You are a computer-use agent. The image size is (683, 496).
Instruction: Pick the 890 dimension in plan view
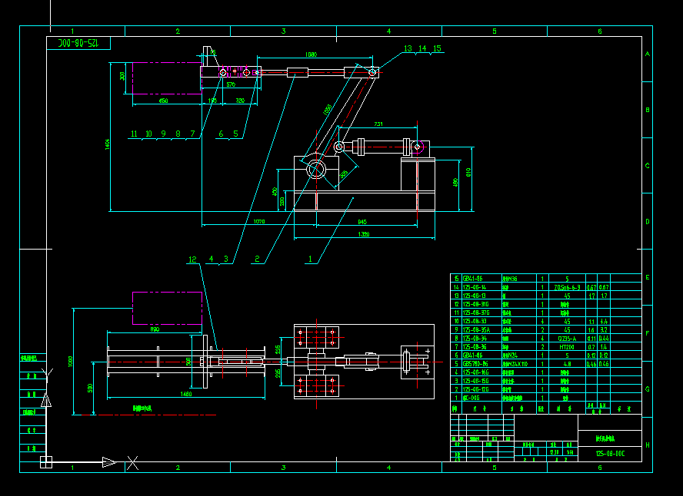155,329
